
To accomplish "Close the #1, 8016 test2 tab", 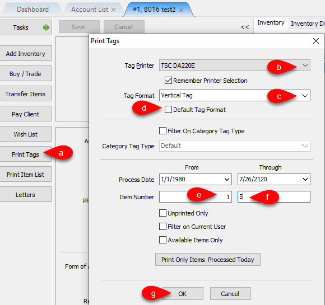I will [181, 10].
